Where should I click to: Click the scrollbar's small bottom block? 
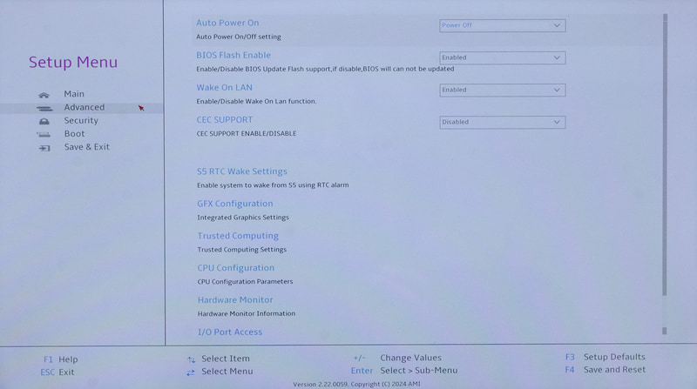point(665,331)
